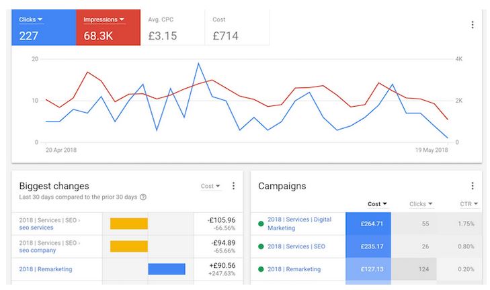
Task: Open the 'seo services' keyword link
Action: point(36,228)
